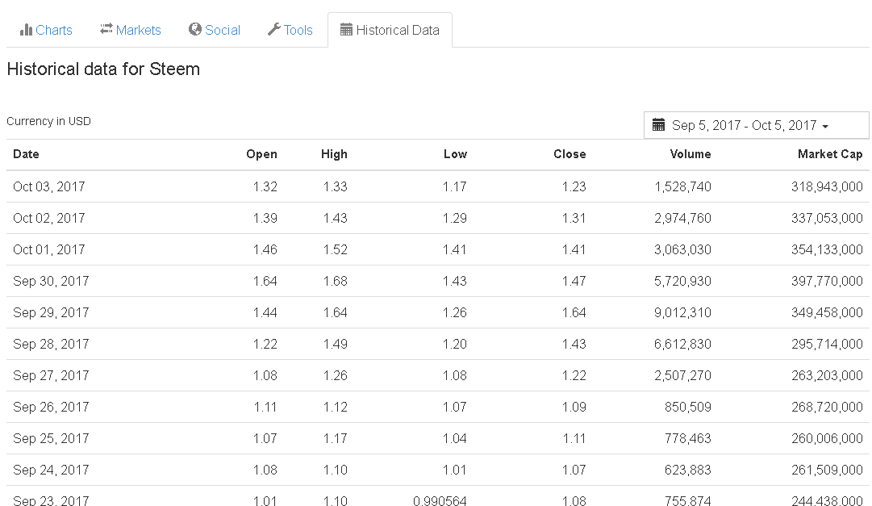Click the Close column header
This screenshot has height=506, width=872.
click(x=570, y=154)
